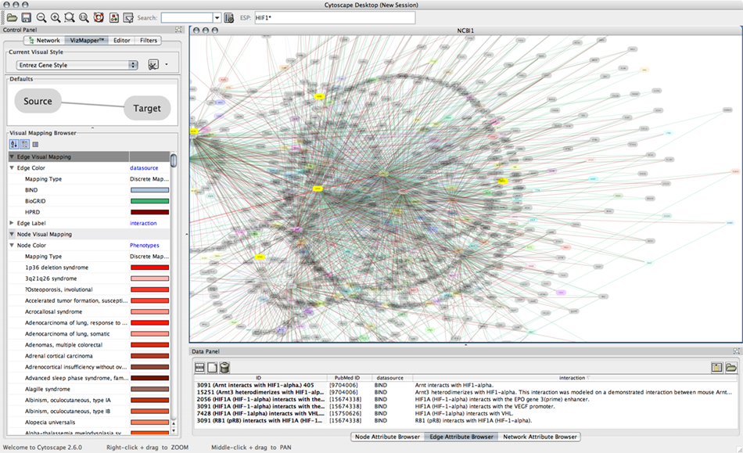Click the open folder icon in toolbar

point(12,17)
